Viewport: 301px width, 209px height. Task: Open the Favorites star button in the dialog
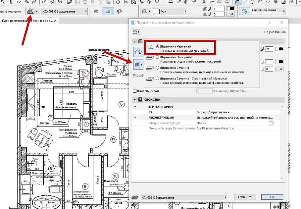tap(135, 32)
